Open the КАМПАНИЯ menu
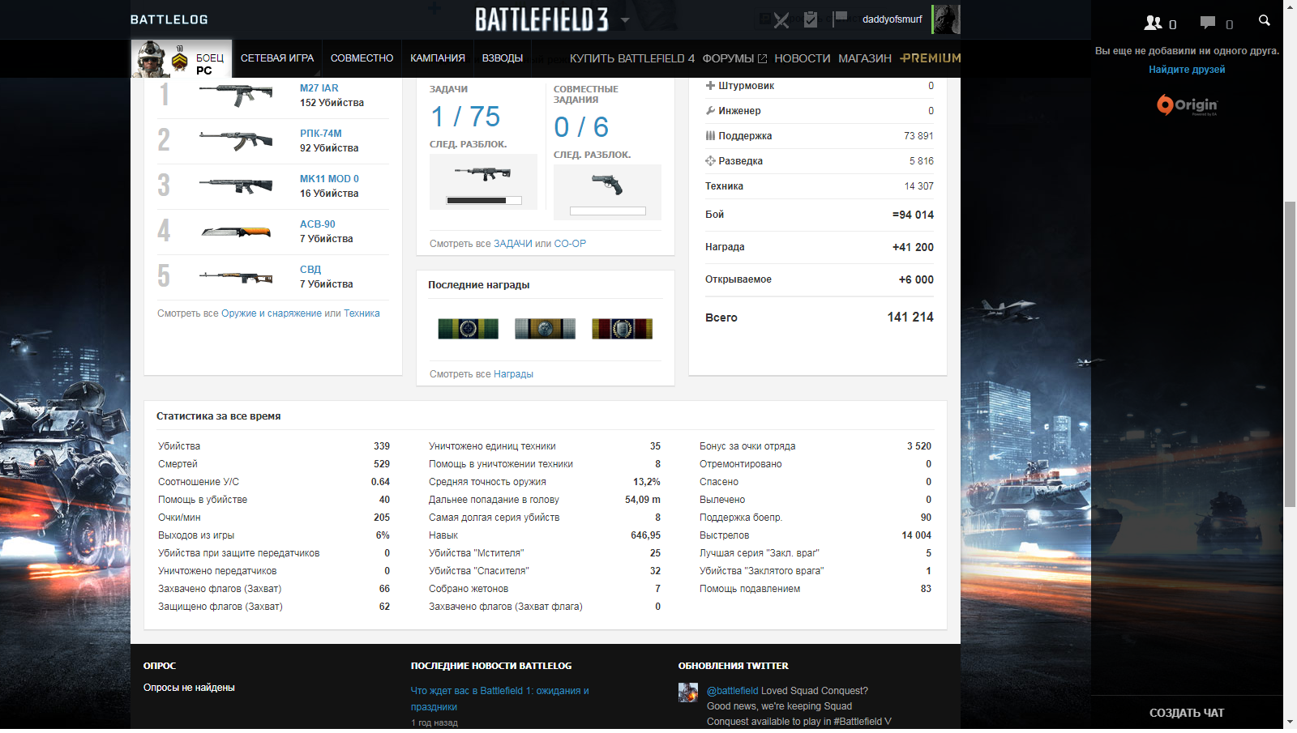The width and height of the screenshot is (1297, 733). tap(438, 58)
